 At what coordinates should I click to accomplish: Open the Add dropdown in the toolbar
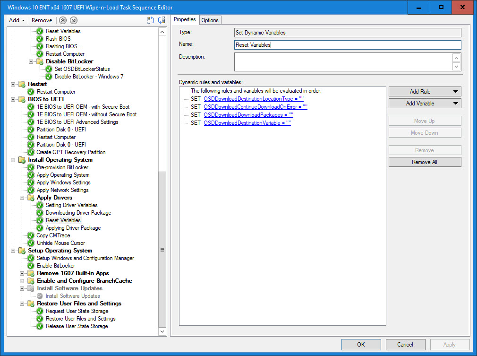[x=17, y=20]
